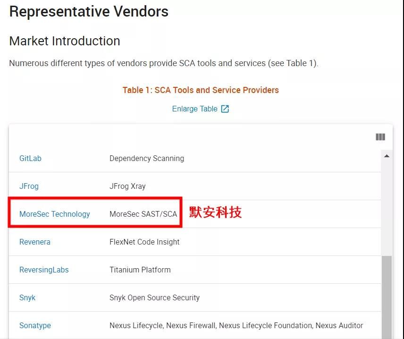Open the GitLab vendor link
The width and height of the screenshot is (404, 339).
pos(30,158)
